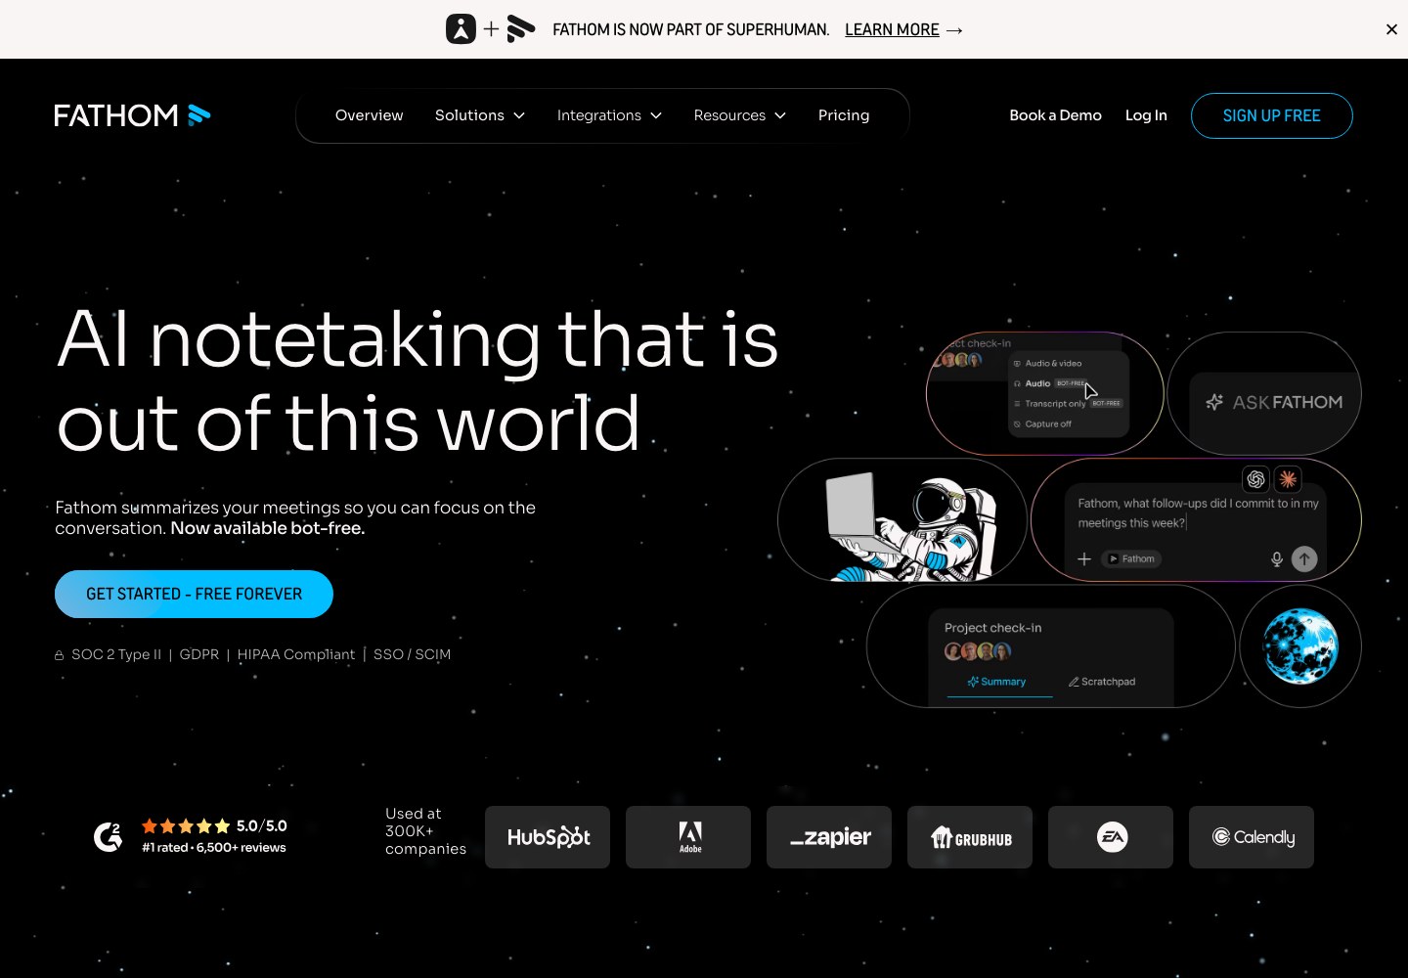Viewport: 1408px width, 978px height.
Task: Open the Log In page
Action: click(1146, 115)
